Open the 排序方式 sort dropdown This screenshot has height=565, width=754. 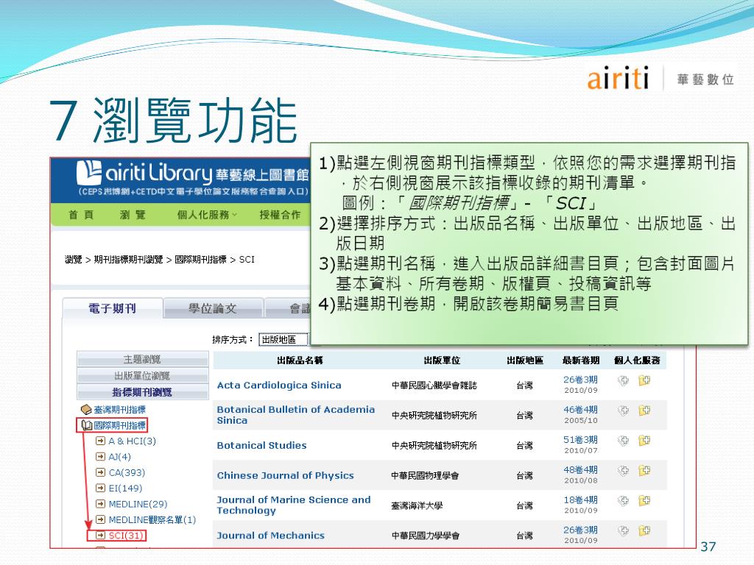[283, 340]
